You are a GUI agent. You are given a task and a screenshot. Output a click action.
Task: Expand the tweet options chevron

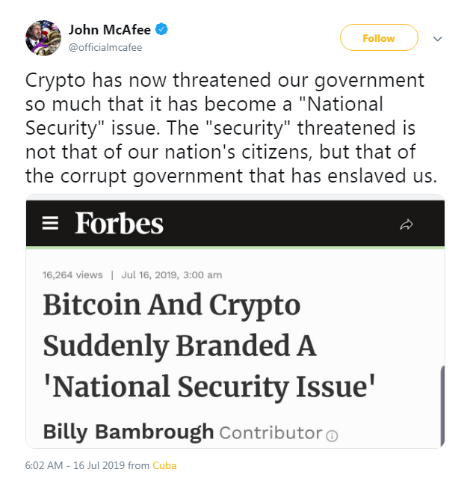[438, 38]
